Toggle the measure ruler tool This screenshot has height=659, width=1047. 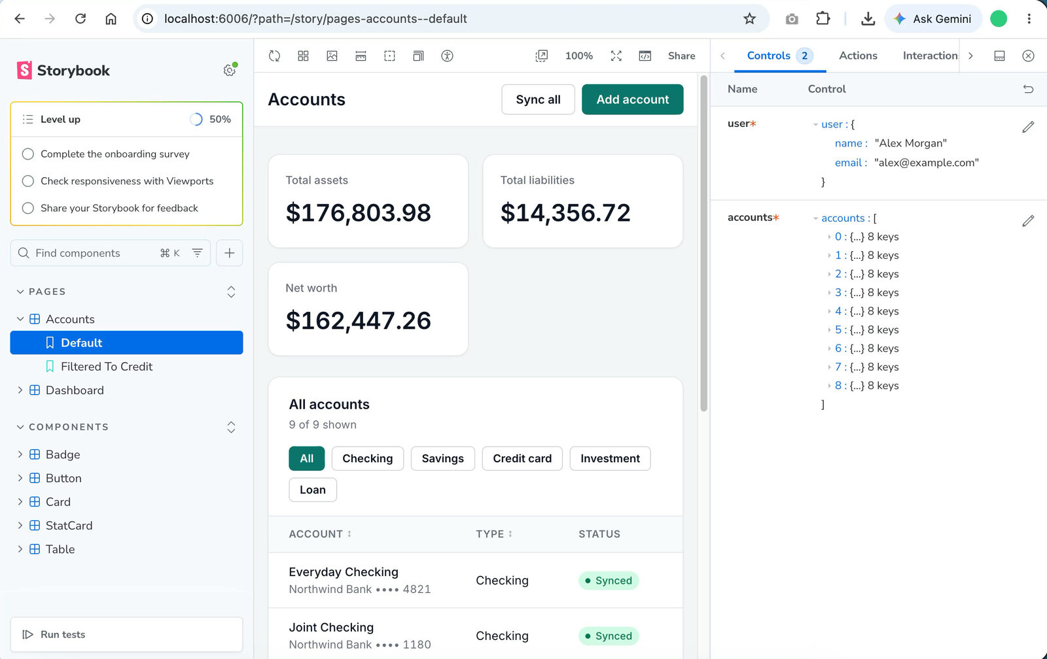click(x=361, y=56)
